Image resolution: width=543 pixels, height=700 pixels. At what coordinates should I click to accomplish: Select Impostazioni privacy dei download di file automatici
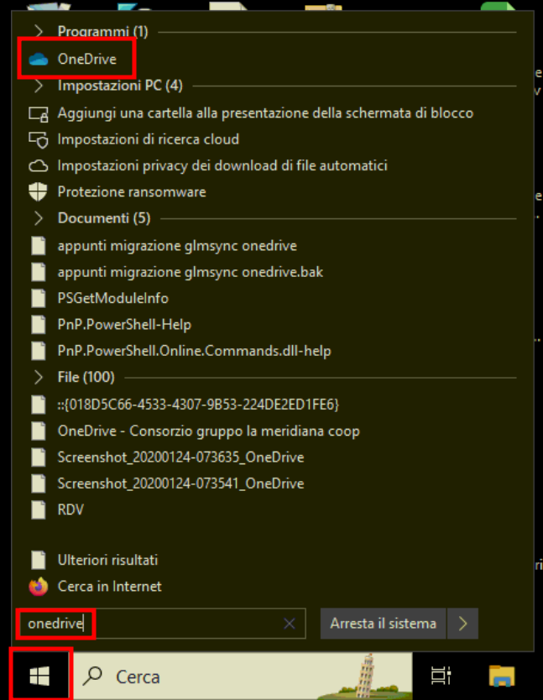(x=222, y=166)
